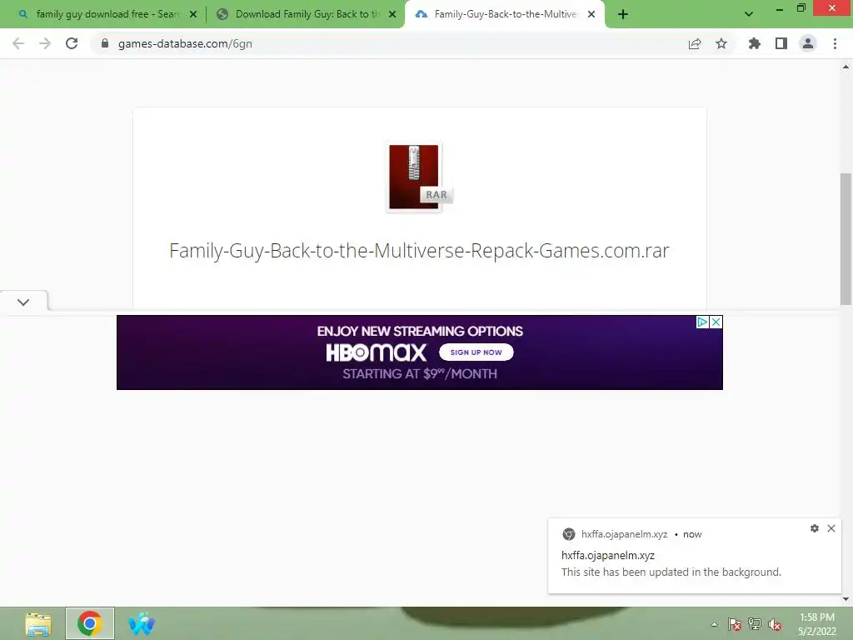The height and width of the screenshot is (640, 853).
Task: Click the Chrome taskbar icon
Action: [90, 623]
